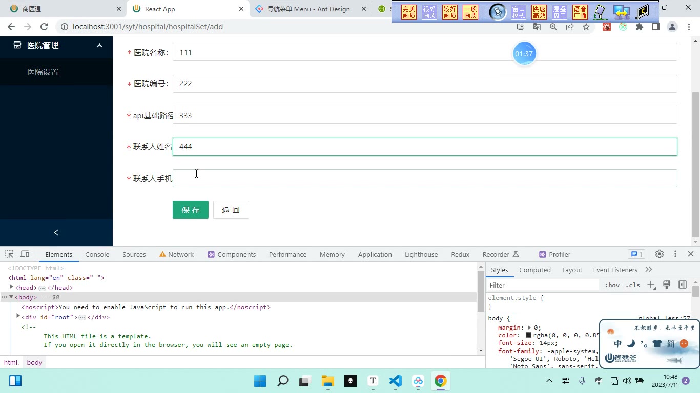
Task: Toggle the .cls class editor
Action: tap(633, 285)
